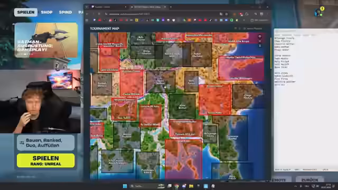Select the SPIELEN tab at top
The image size is (338, 190).
(26, 12)
